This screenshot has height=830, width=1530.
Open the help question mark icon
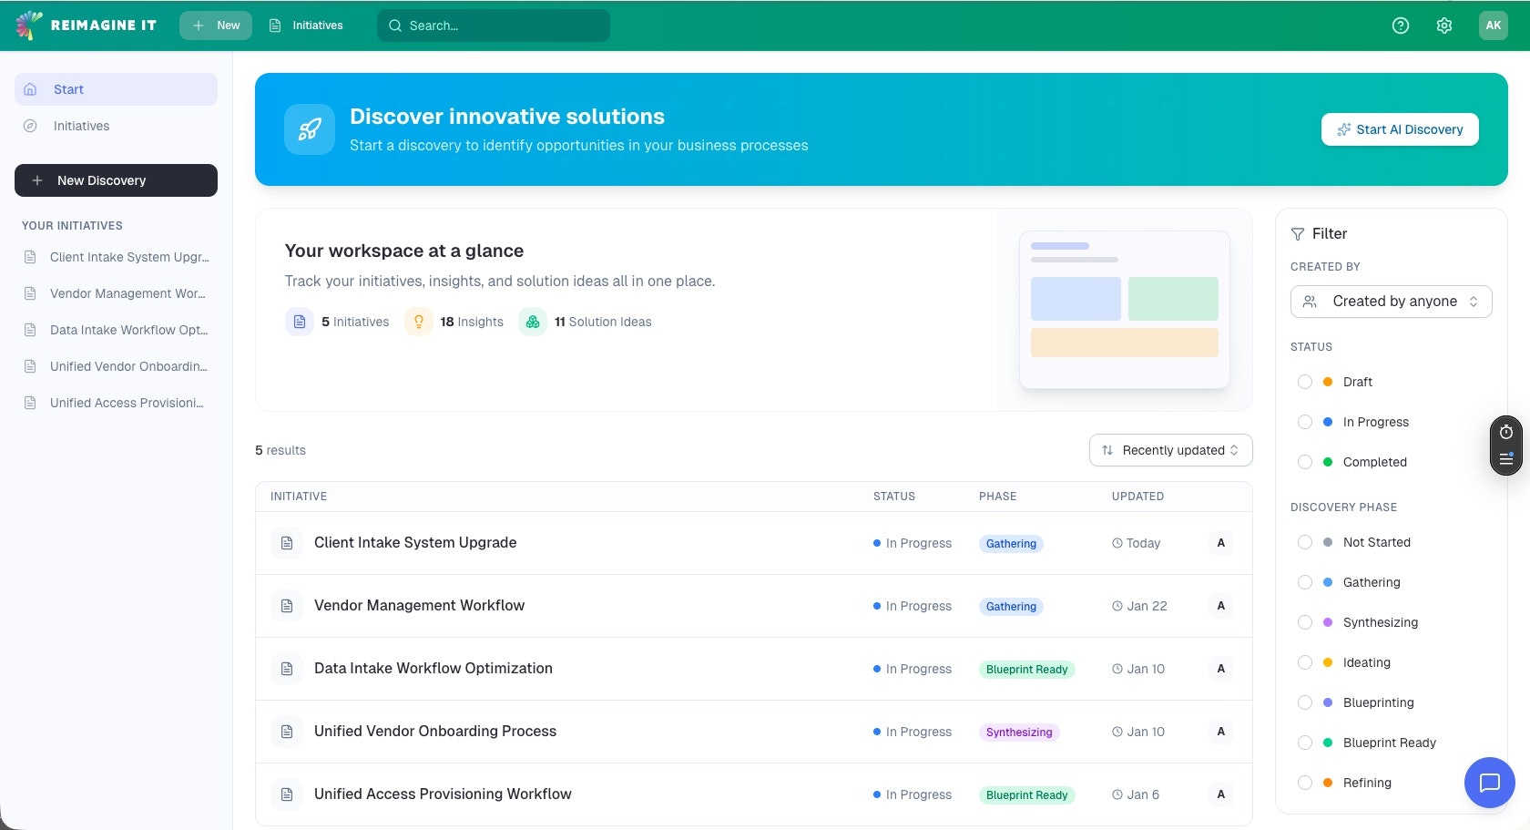(x=1400, y=26)
